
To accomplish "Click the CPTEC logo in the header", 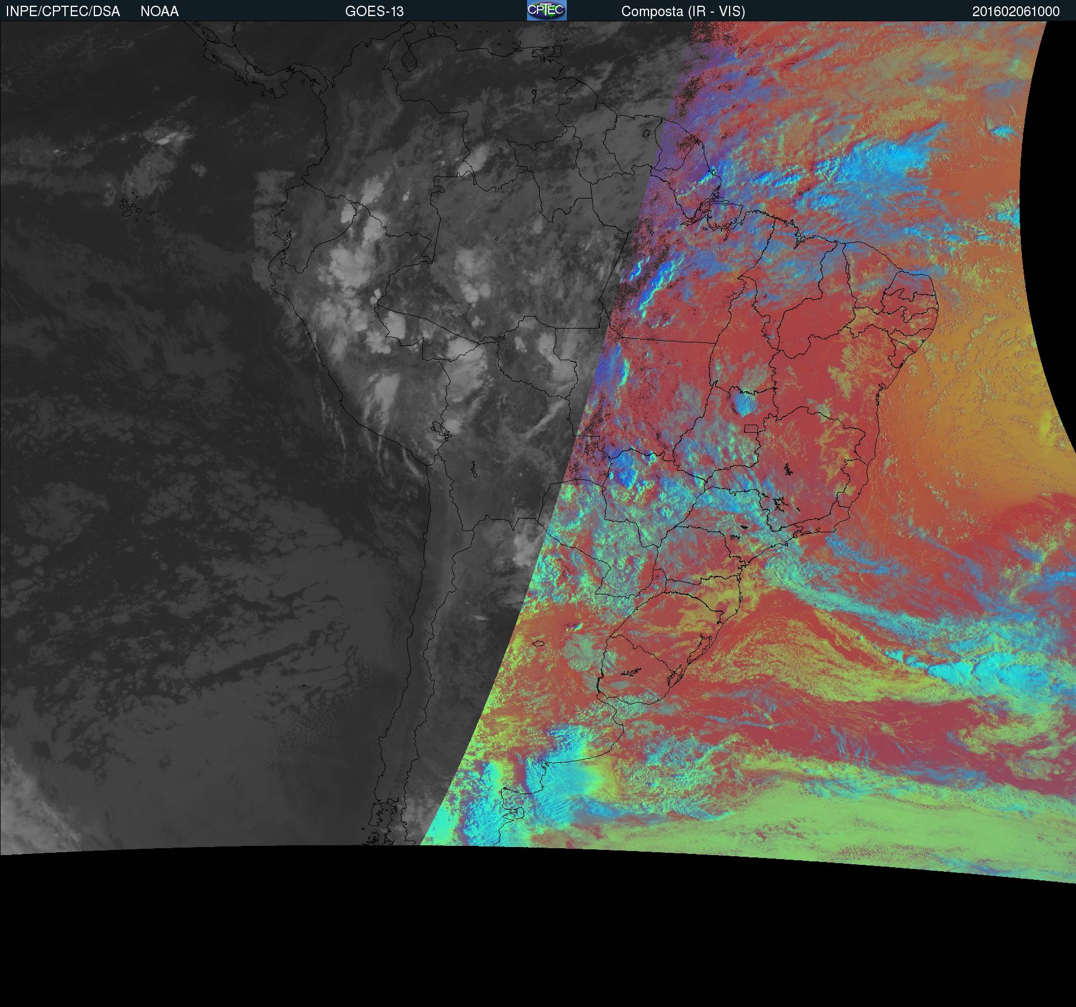I will click(546, 10).
